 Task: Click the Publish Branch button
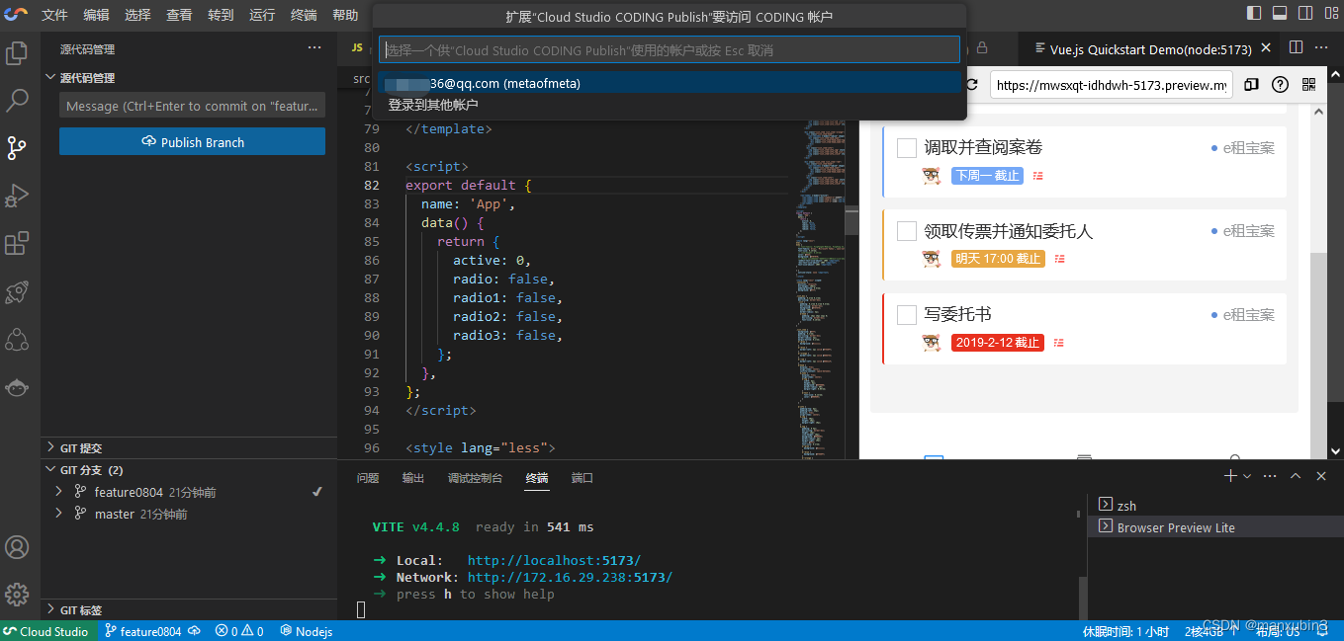(192, 142)
